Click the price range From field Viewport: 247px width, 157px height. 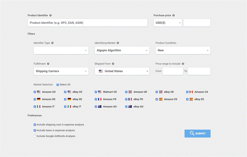[173, 71]
